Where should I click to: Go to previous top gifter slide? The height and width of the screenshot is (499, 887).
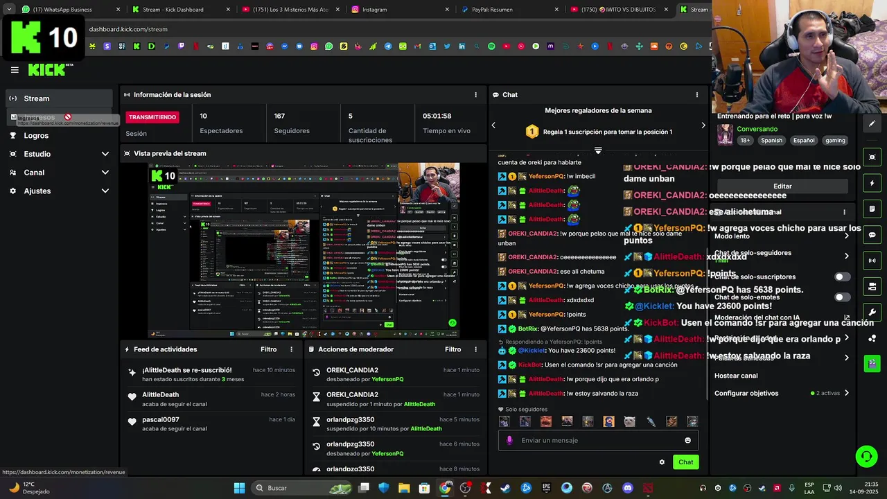pyautogui.click(x=493, y=125)
